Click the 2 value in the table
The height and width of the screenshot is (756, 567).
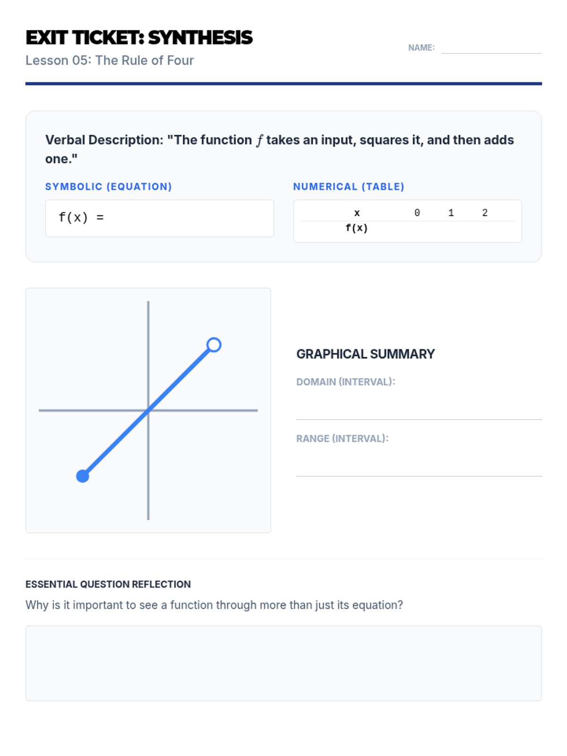click(x=485, y=213)
